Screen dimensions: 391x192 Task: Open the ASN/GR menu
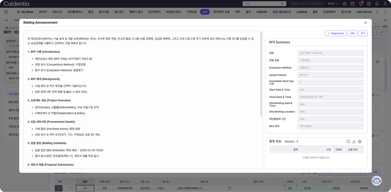coord(262,12)
